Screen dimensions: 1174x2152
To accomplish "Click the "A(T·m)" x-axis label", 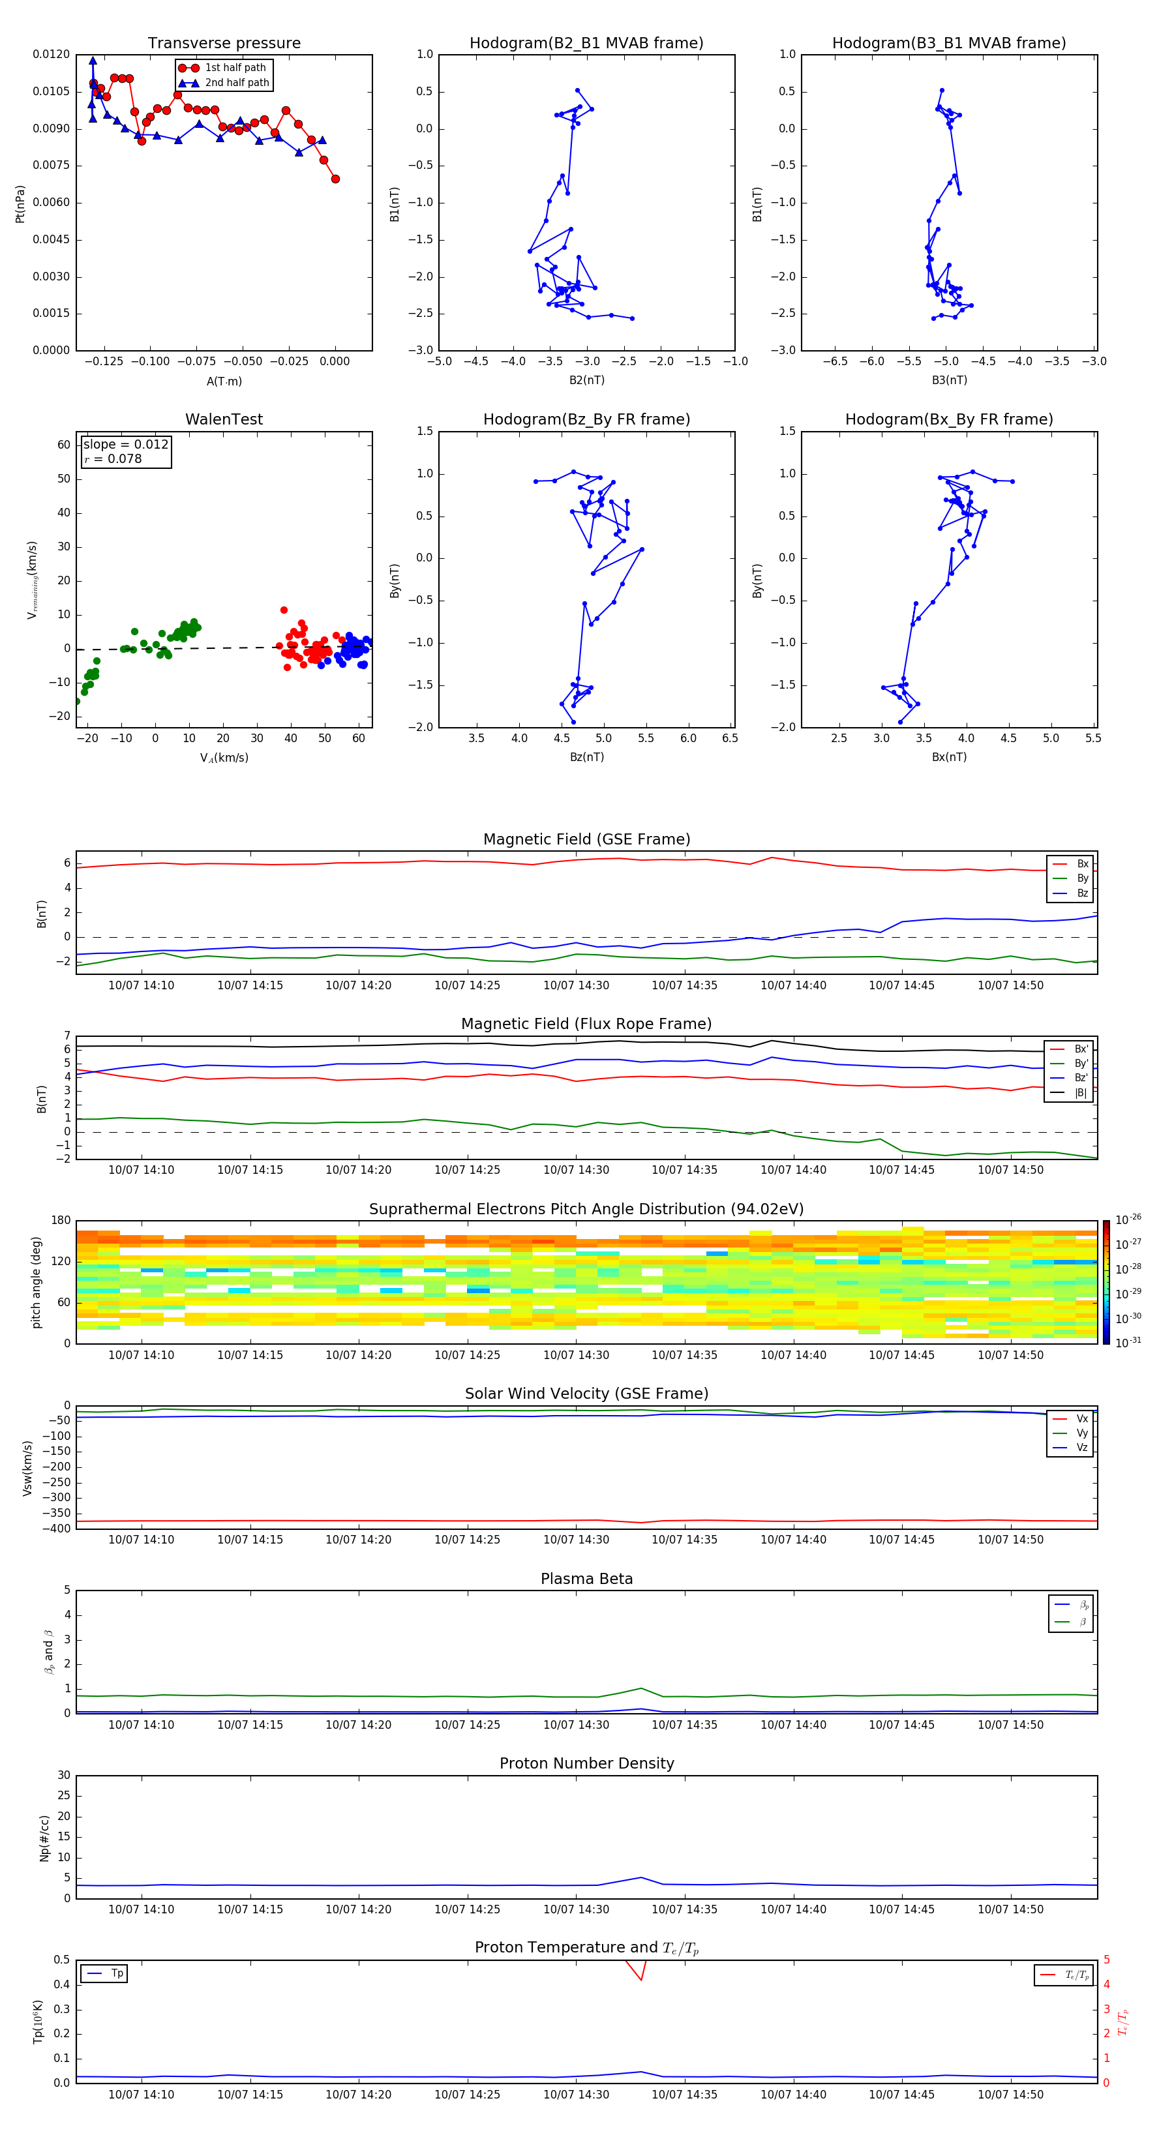I will click(x=224, y=381).
